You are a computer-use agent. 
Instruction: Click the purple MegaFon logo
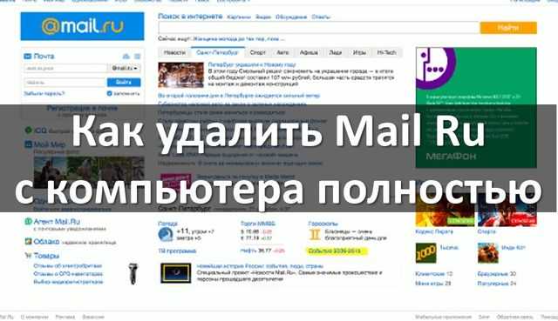tap(435, 68)
